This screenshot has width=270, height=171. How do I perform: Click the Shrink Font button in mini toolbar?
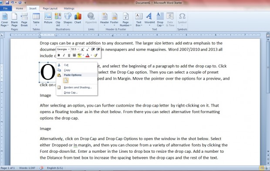(88, 50)
